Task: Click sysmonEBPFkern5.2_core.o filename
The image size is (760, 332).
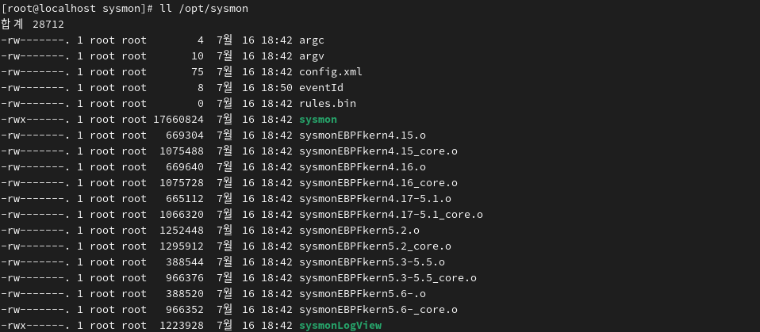Action: 375,246
